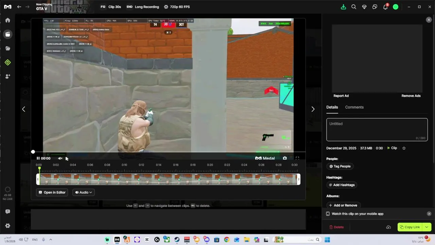Switch to the Details tab
435x245 pixels.
click(332, 107)
